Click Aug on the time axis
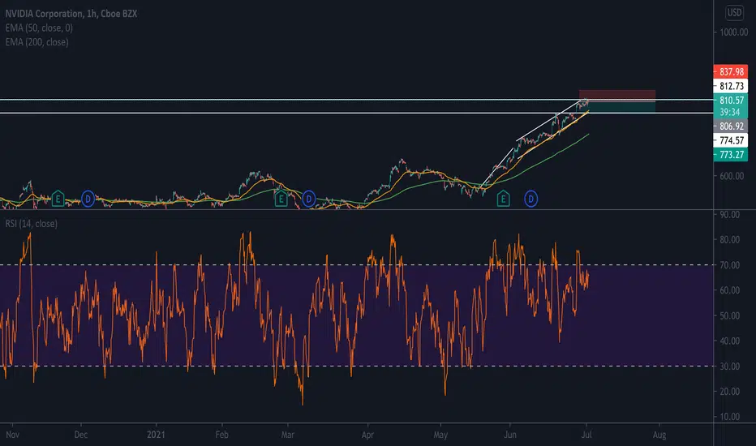Screen dimensions: 756x446 click(659, 435)
